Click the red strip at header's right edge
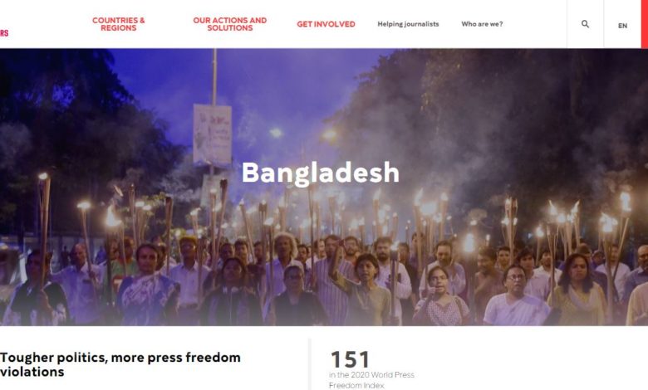This screenshot has width=648, height=390. (x=645, y=24)
